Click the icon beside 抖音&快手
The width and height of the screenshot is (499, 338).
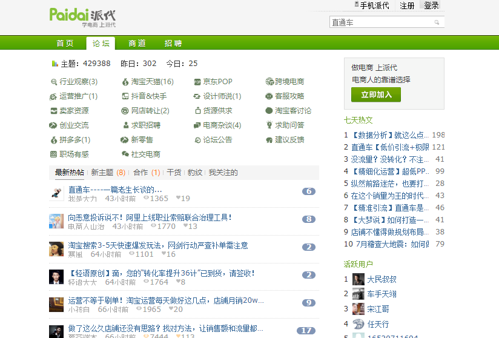[x=125, y=96]
